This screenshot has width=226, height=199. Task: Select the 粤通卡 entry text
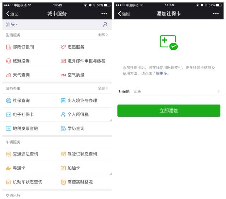pos(19,168)
